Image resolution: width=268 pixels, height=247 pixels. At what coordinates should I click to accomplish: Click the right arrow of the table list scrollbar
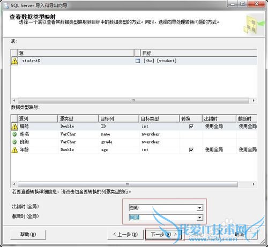tap(254, 101)
